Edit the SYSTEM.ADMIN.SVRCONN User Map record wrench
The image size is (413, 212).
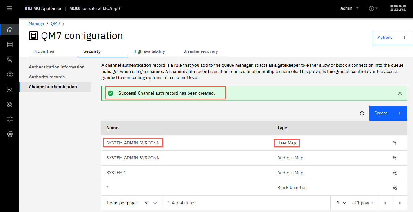395,143
